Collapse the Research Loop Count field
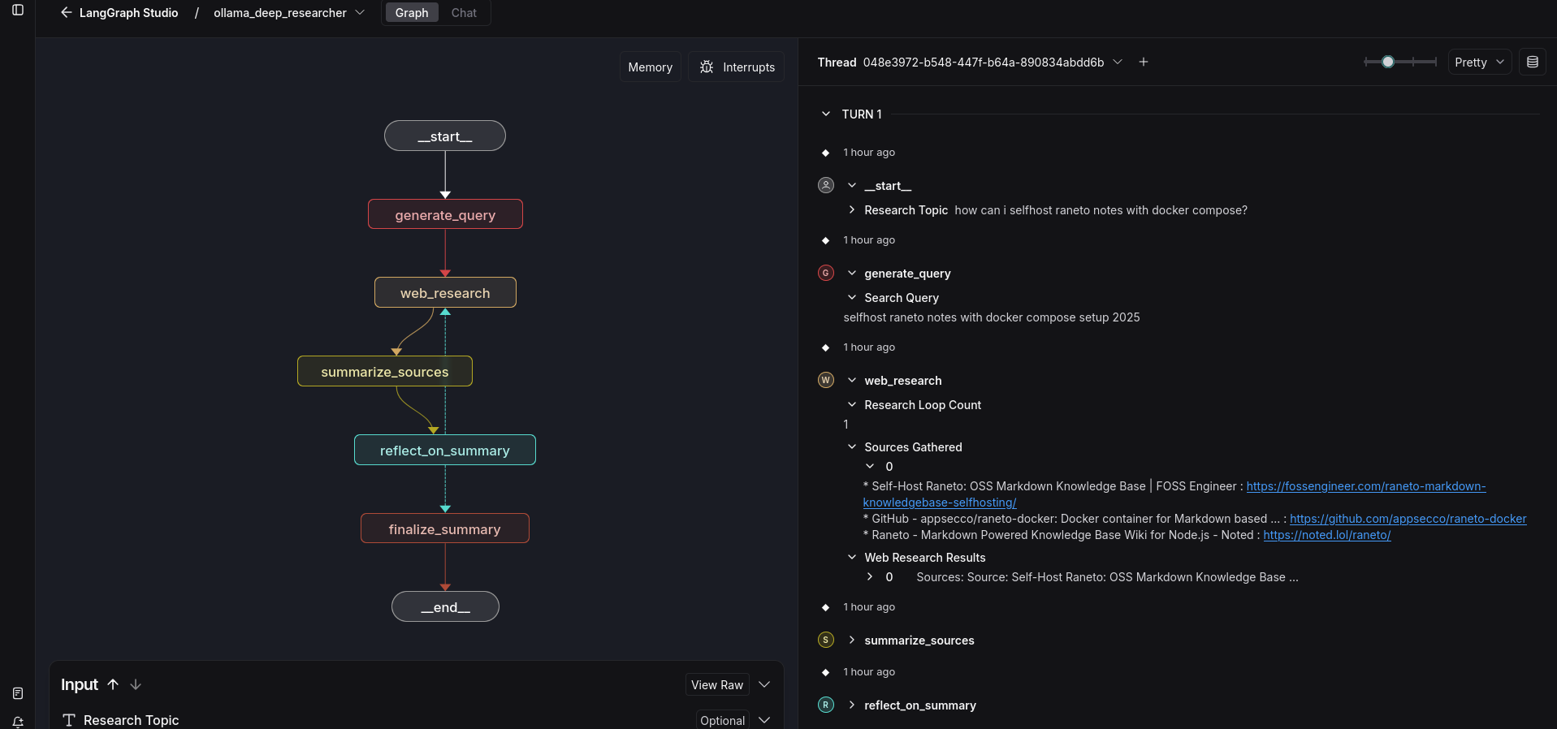The image size is (1557, 729). tap(852, 405)
